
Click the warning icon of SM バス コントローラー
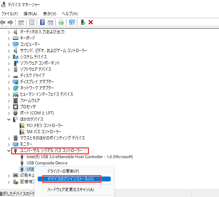pyautogui.click(x=22, y=132)
